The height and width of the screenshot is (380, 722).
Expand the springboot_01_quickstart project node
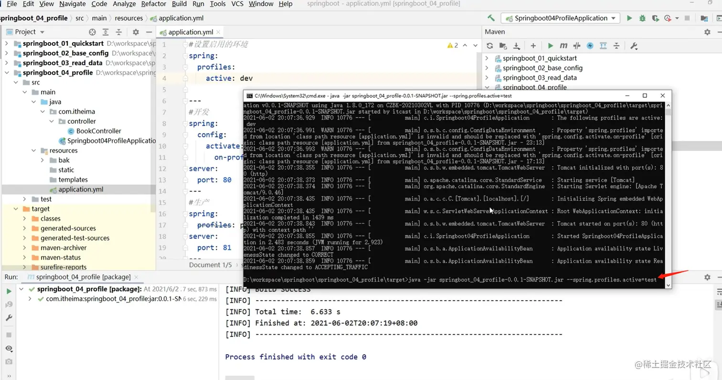click(488, 58)
